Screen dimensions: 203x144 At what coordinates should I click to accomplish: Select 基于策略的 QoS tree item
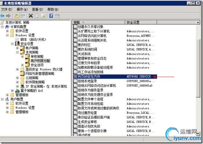(x=32, y=91)
